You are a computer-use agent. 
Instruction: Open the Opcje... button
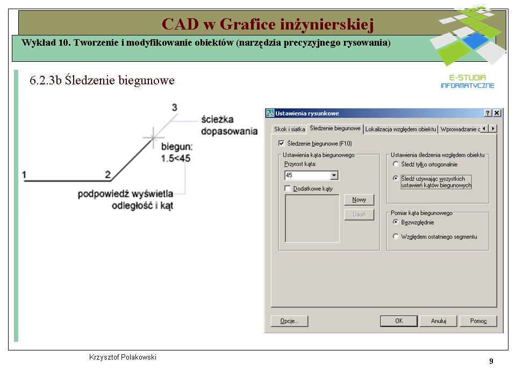click(x=289, y=321)
